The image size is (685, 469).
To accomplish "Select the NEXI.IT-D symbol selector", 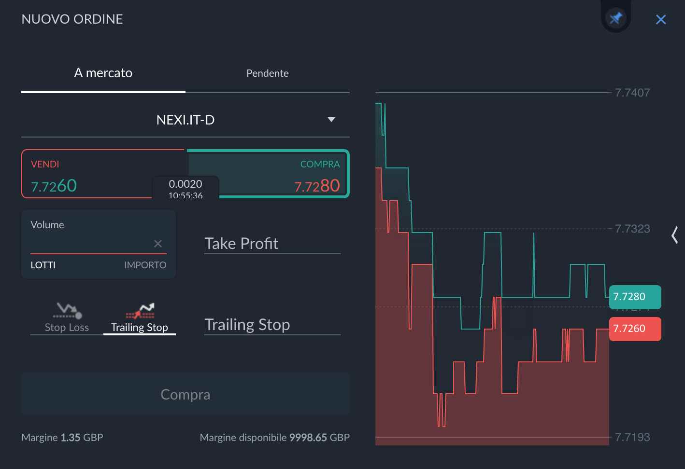I will point(186,120).
